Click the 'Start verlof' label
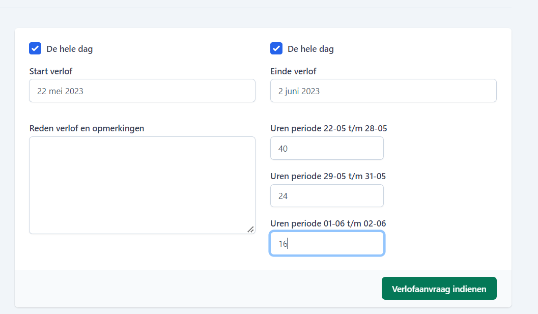The height and width of the screenshot is (314, 538). 51,71
